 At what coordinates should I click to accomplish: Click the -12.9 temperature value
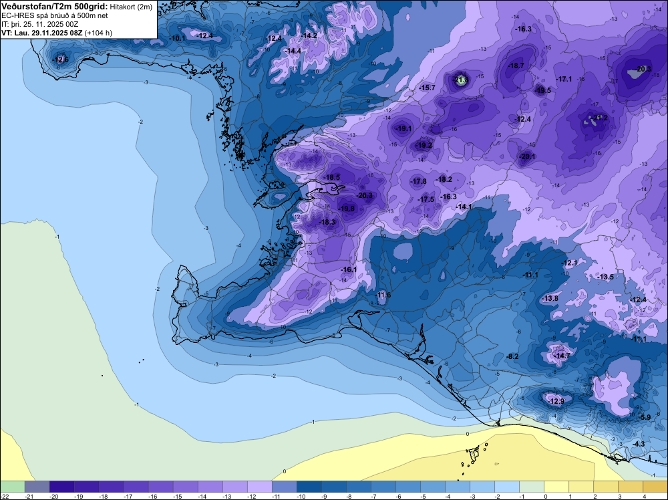556,401
